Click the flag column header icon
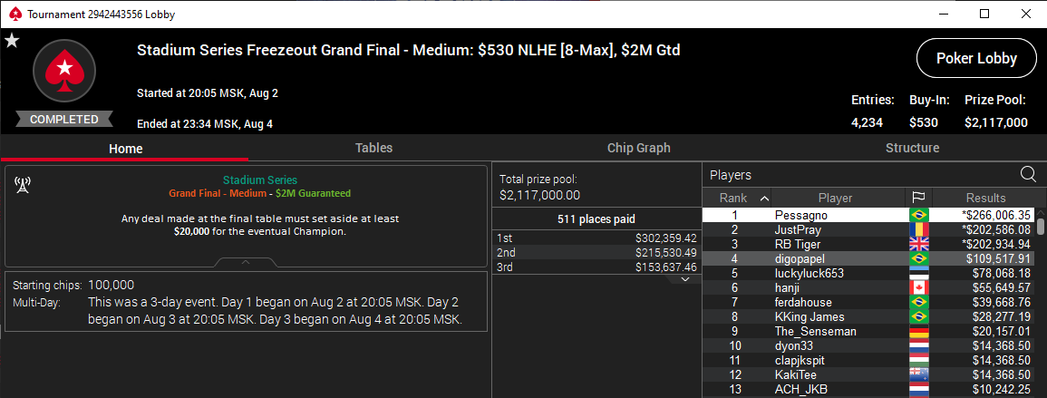Screen dimensions: 1047x398 (x=920, y=198)
